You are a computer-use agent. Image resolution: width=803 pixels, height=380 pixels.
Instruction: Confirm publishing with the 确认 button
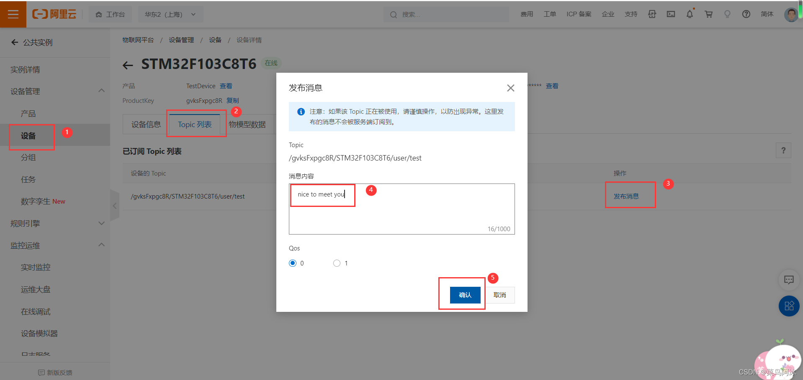(465, 295)
